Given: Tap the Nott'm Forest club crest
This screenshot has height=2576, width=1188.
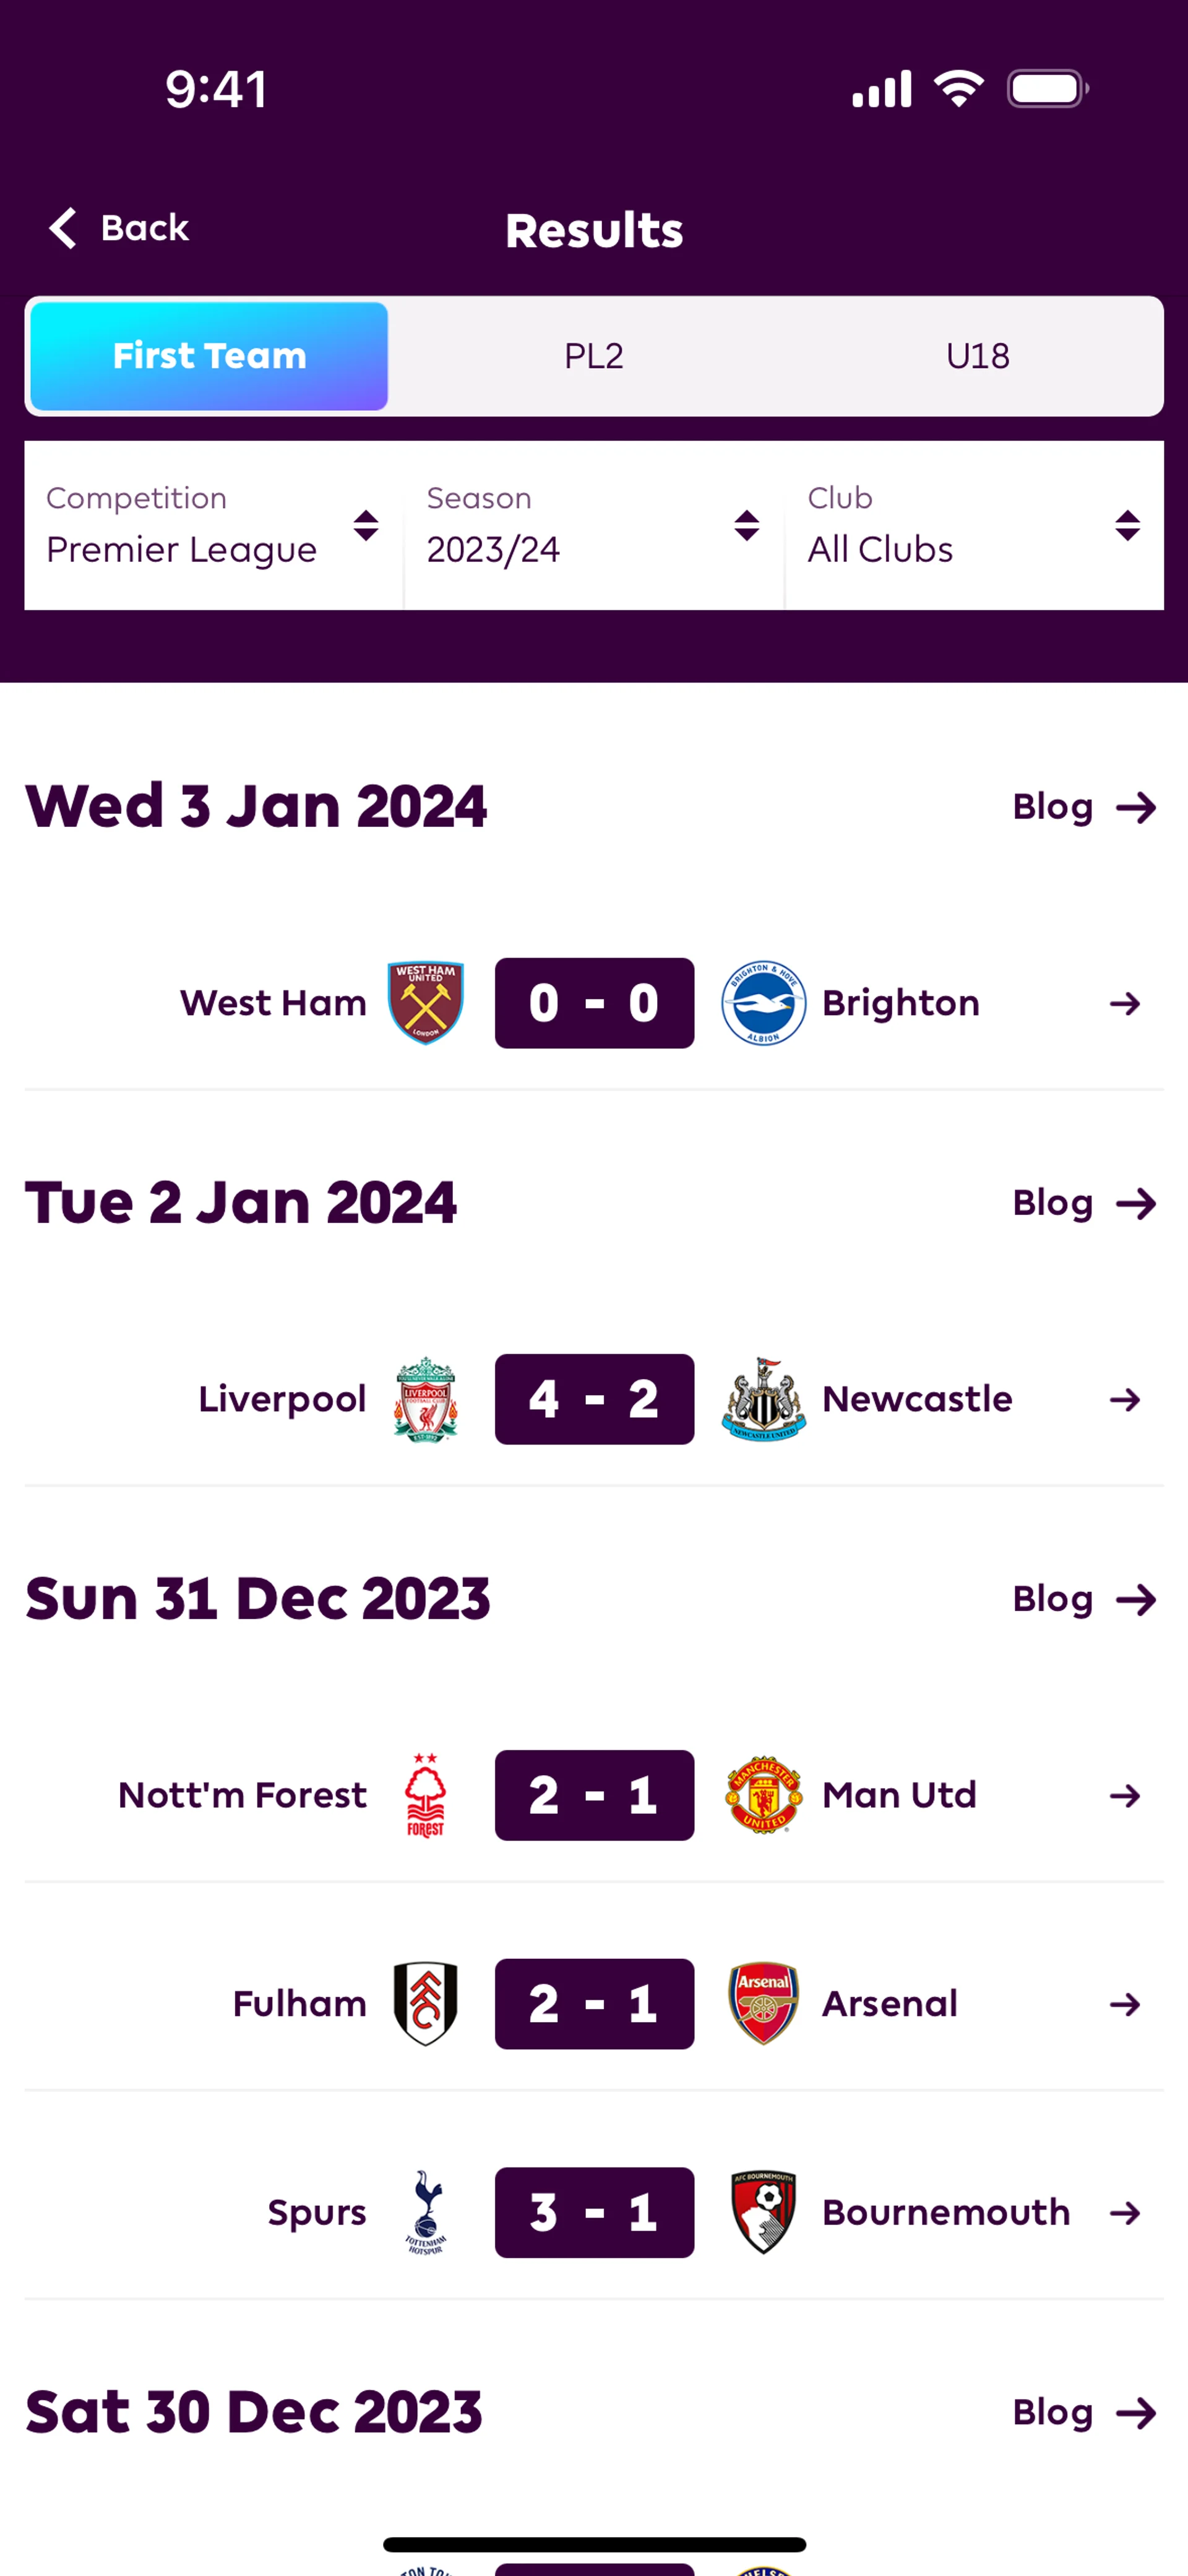Looking at the screenshot, I should (x=425, y=1795).
